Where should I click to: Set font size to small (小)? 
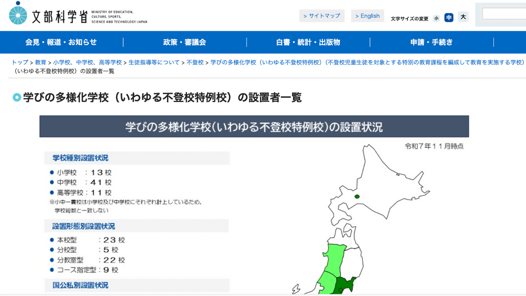(x=436, y=18)
